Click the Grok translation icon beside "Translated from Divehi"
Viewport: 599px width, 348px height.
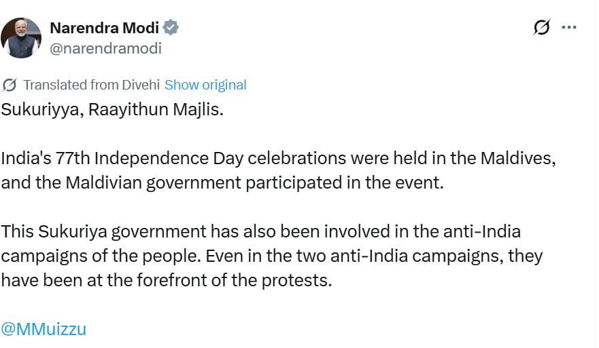pyautogui.click(x=10, y=85)
